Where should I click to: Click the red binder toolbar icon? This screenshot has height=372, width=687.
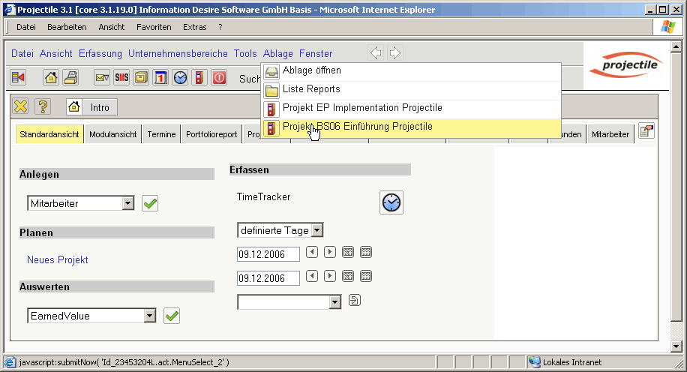pyautogui.click(x=199, y=77)
